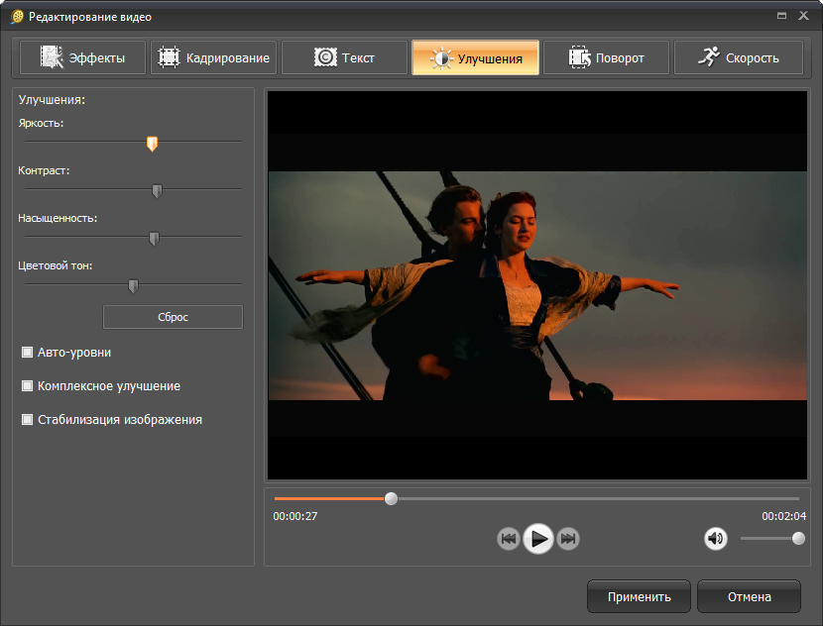Mute the audio with the speaker icon

[x=715, y=539]
